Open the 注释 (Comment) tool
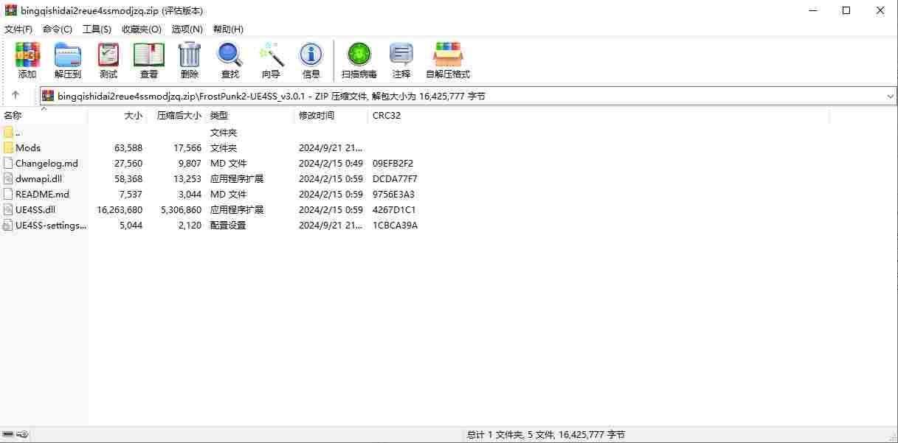898x443 pixels. click(x=401, y=60)
